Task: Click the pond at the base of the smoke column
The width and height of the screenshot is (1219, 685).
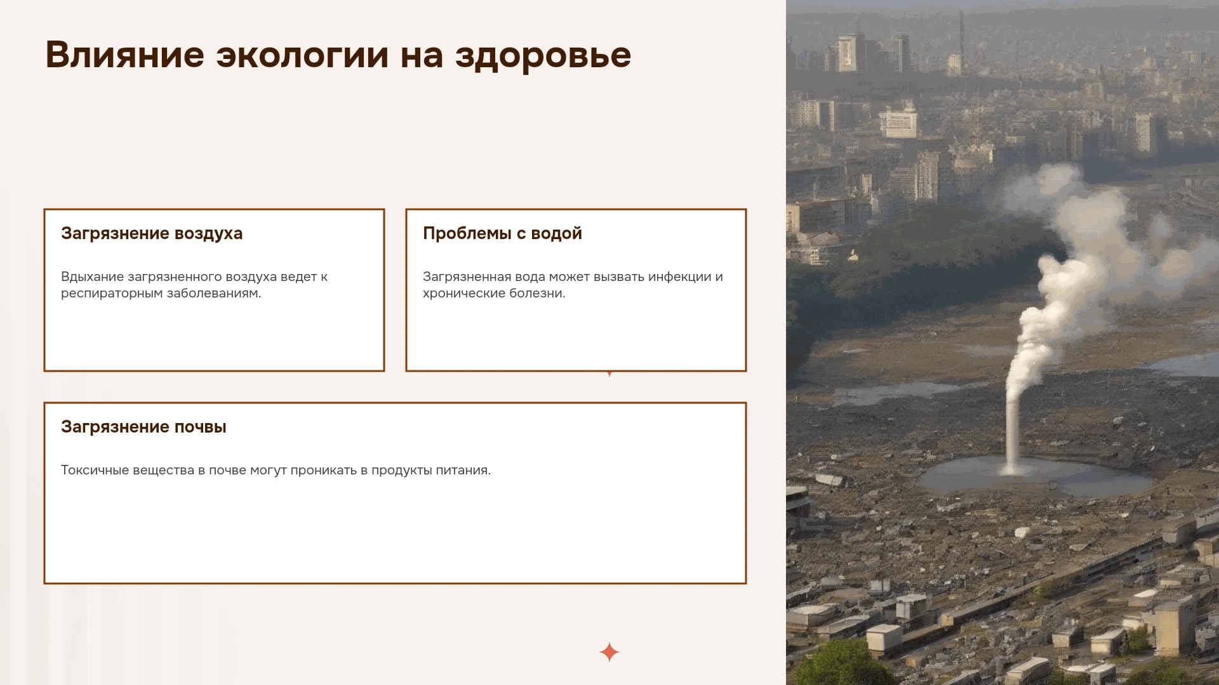Action: tap(1035, 477)
